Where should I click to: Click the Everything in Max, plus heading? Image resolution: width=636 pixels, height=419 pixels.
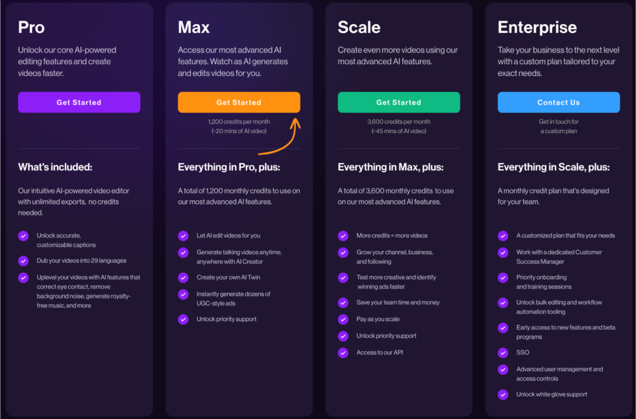(x=391, y=167)
